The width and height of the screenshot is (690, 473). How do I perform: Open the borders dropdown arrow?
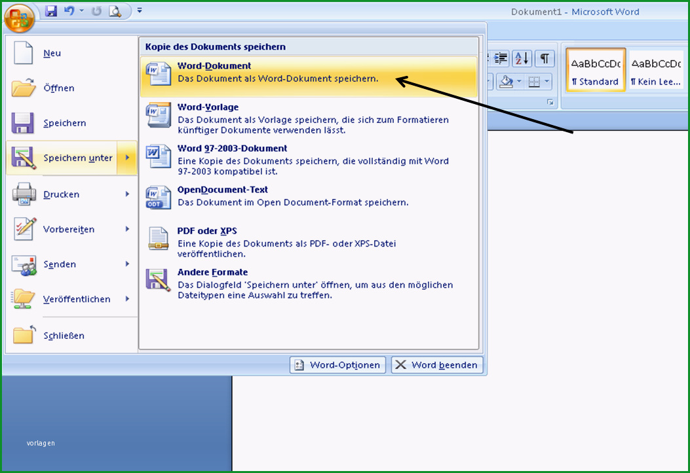point(546,81)
